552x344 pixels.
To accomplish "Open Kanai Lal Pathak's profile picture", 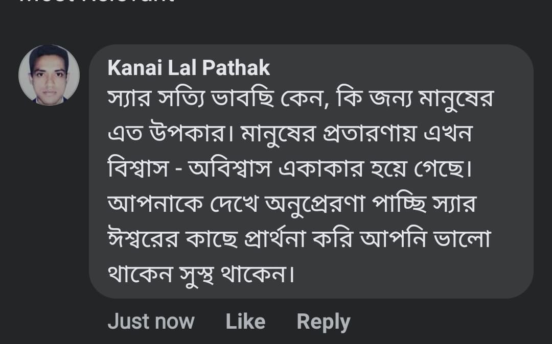I will (49, 76).
